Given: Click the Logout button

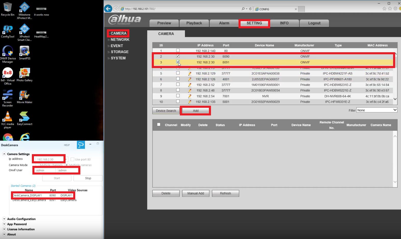Looking at the screenshot, I should [x=314, y=23].
